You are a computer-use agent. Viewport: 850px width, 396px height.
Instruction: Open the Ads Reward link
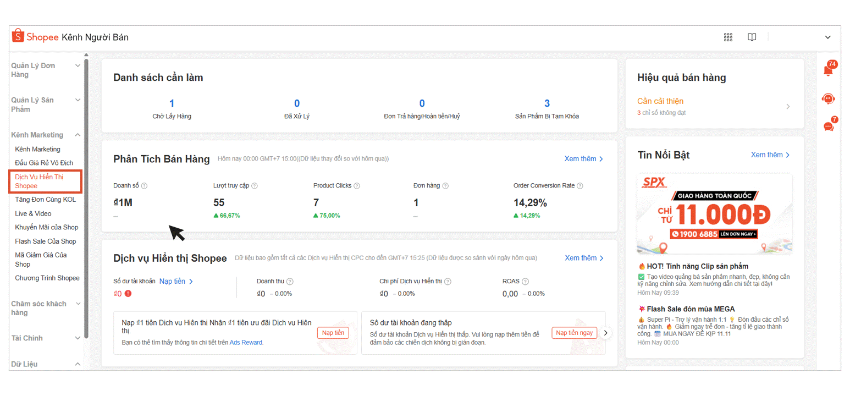(246, 343)
